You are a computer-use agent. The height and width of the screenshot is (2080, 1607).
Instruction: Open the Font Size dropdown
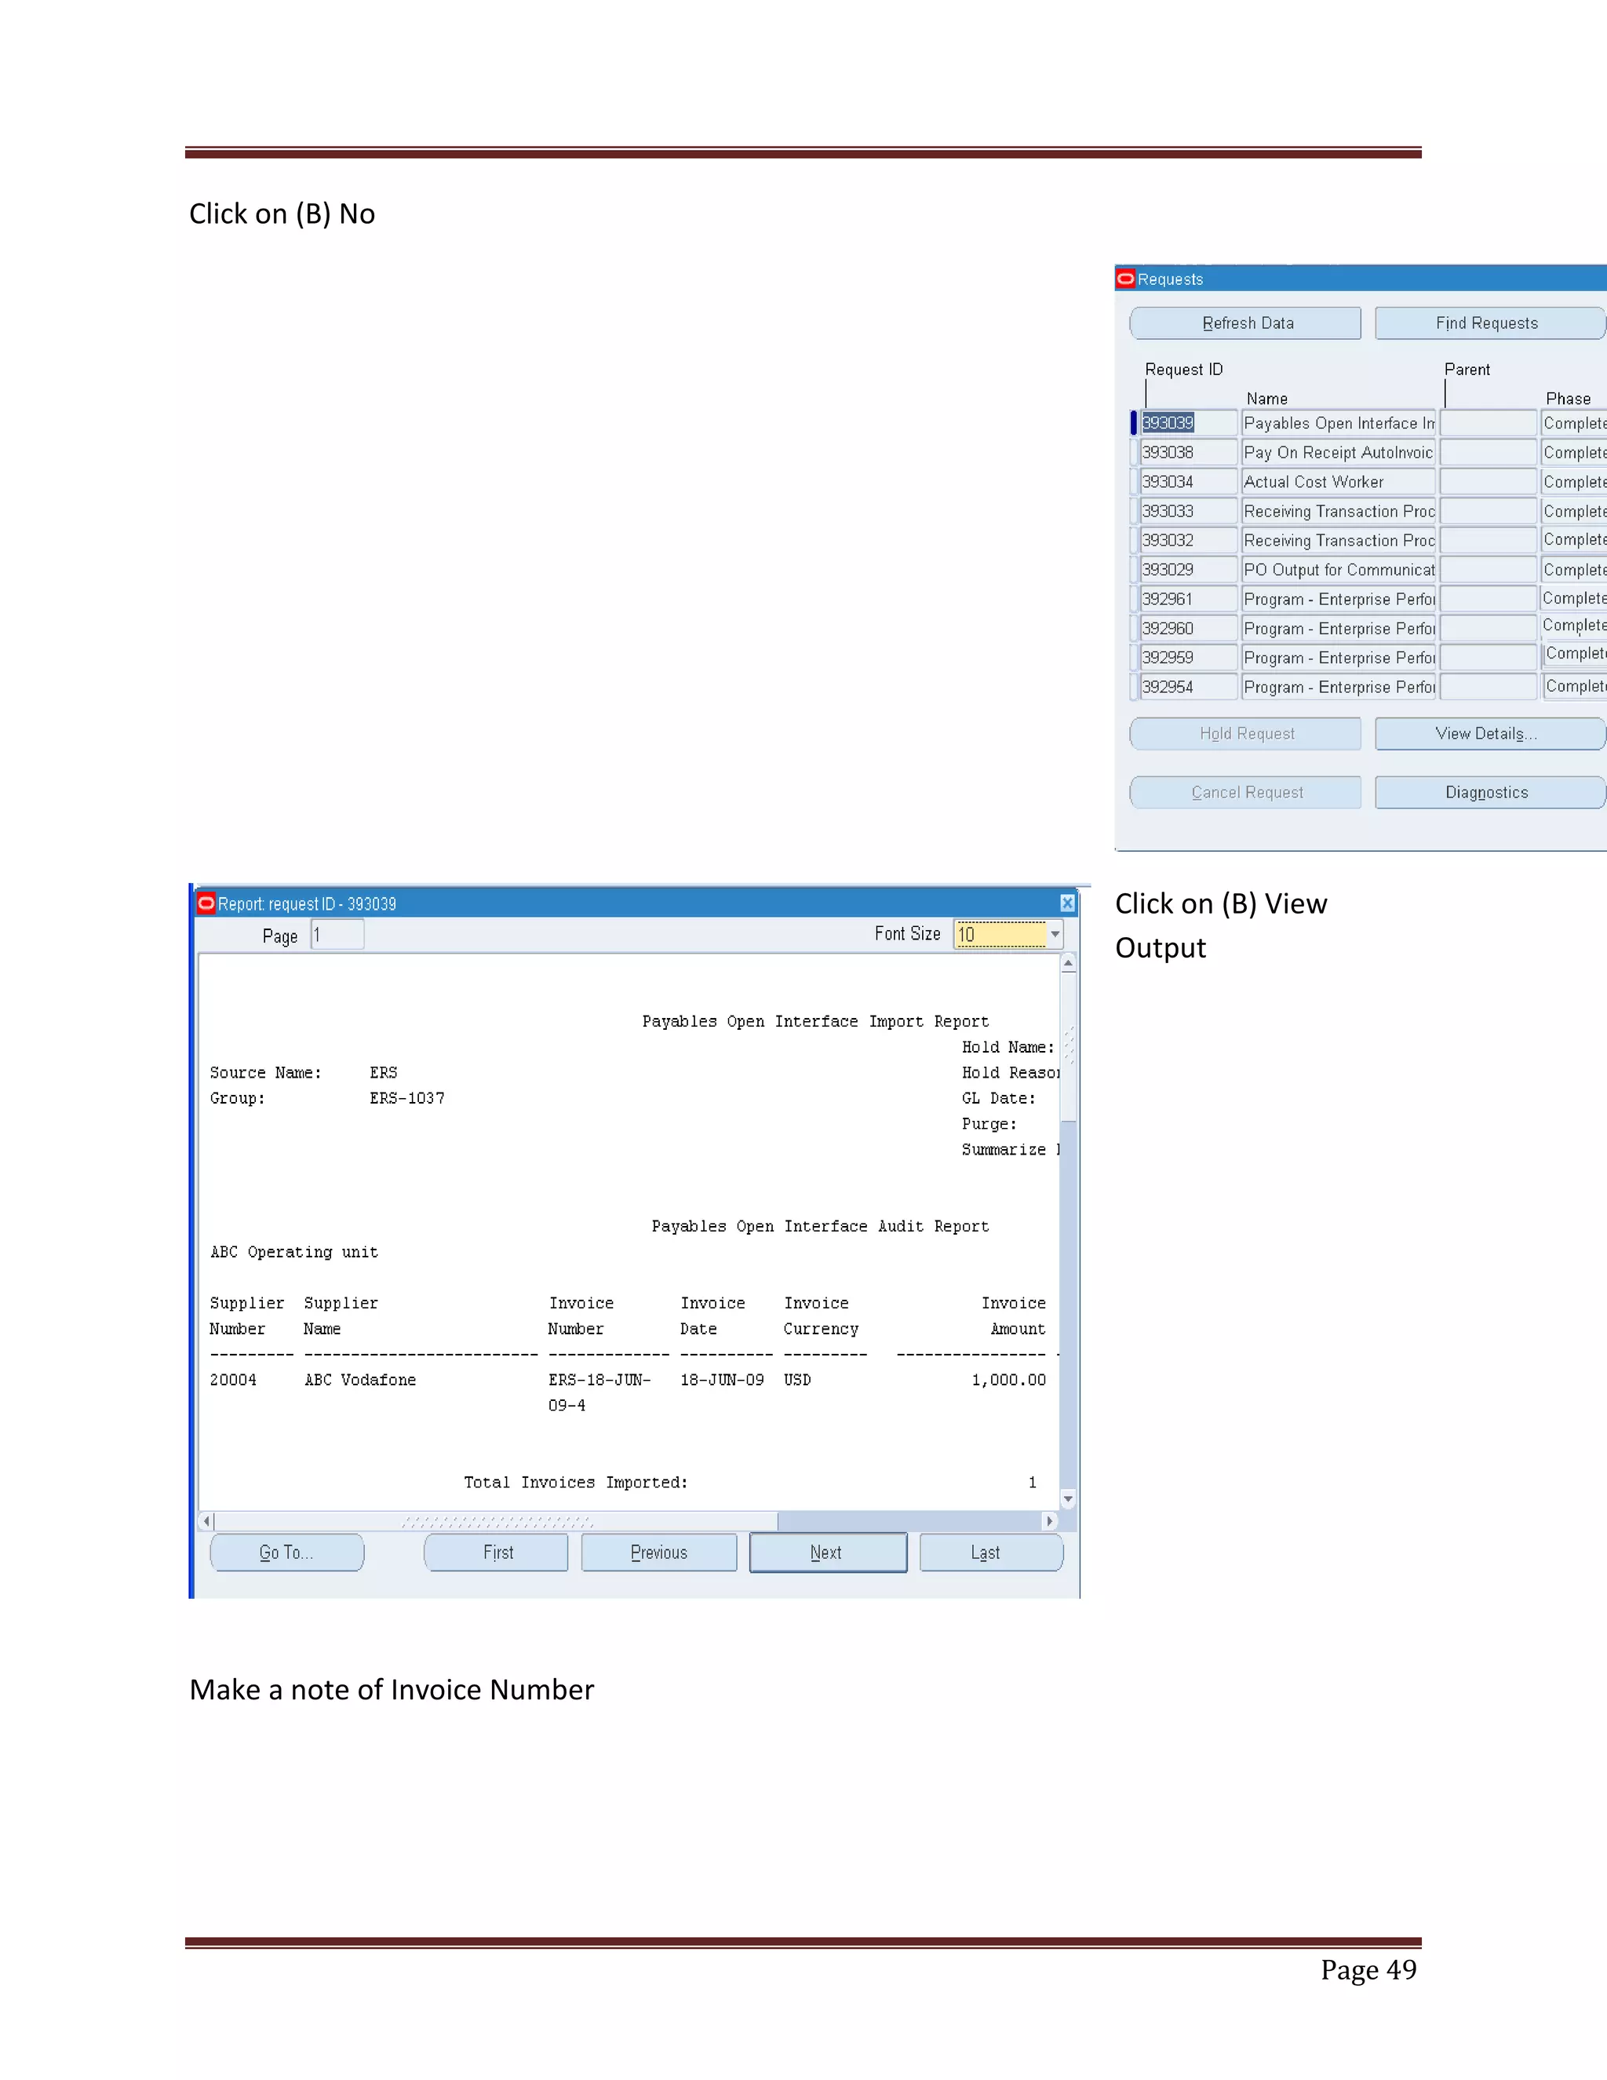[x=1055, y=934]
